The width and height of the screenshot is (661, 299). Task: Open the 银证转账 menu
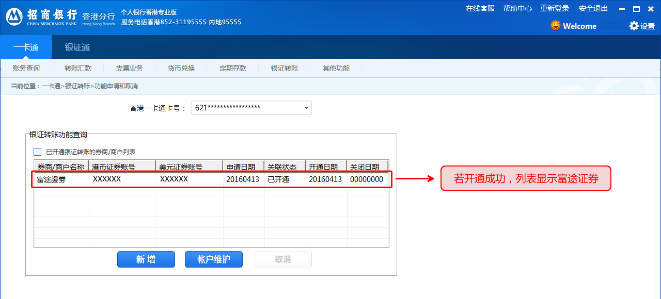coord(285,68)
